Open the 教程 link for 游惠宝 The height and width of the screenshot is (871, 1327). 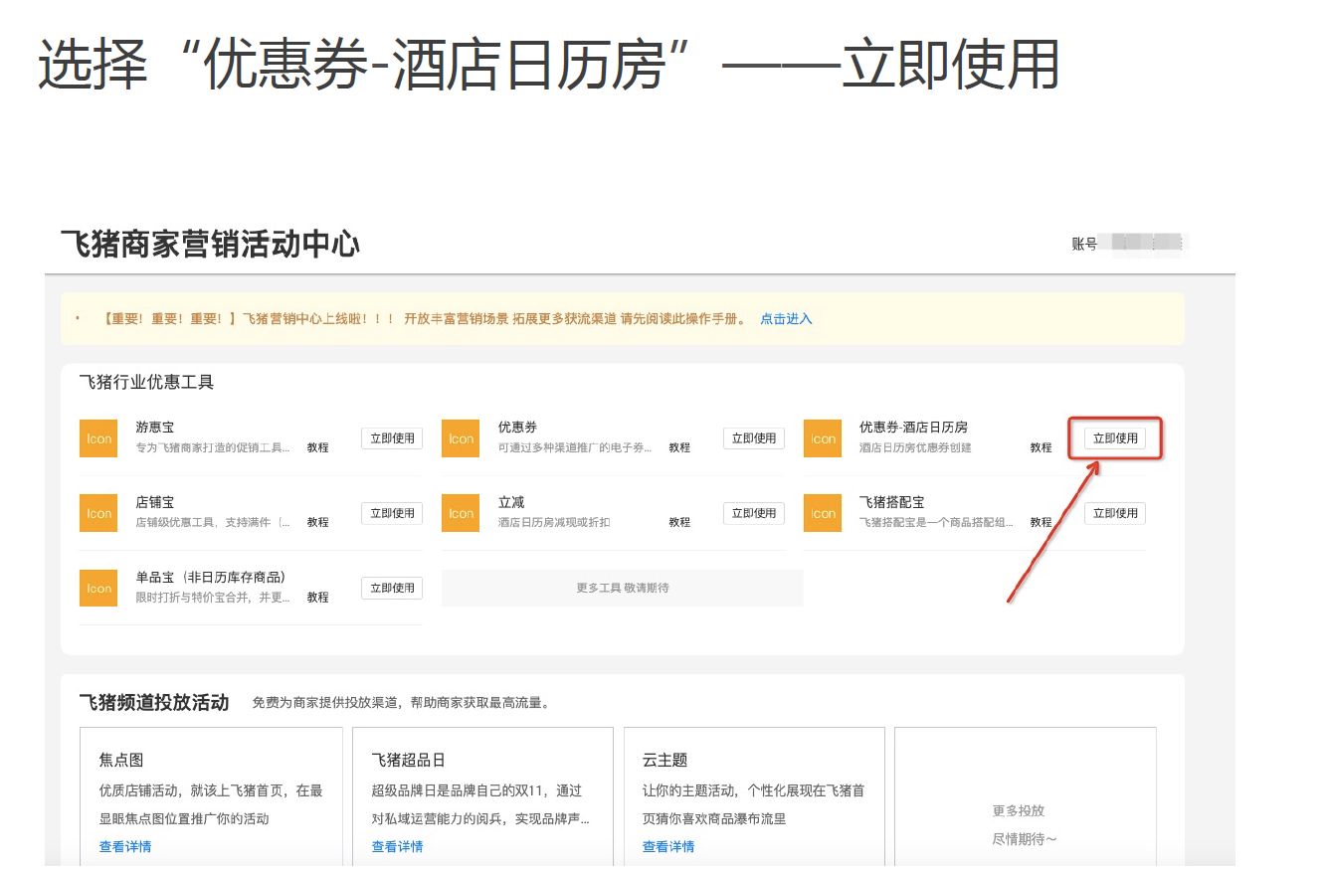(317, 447)
